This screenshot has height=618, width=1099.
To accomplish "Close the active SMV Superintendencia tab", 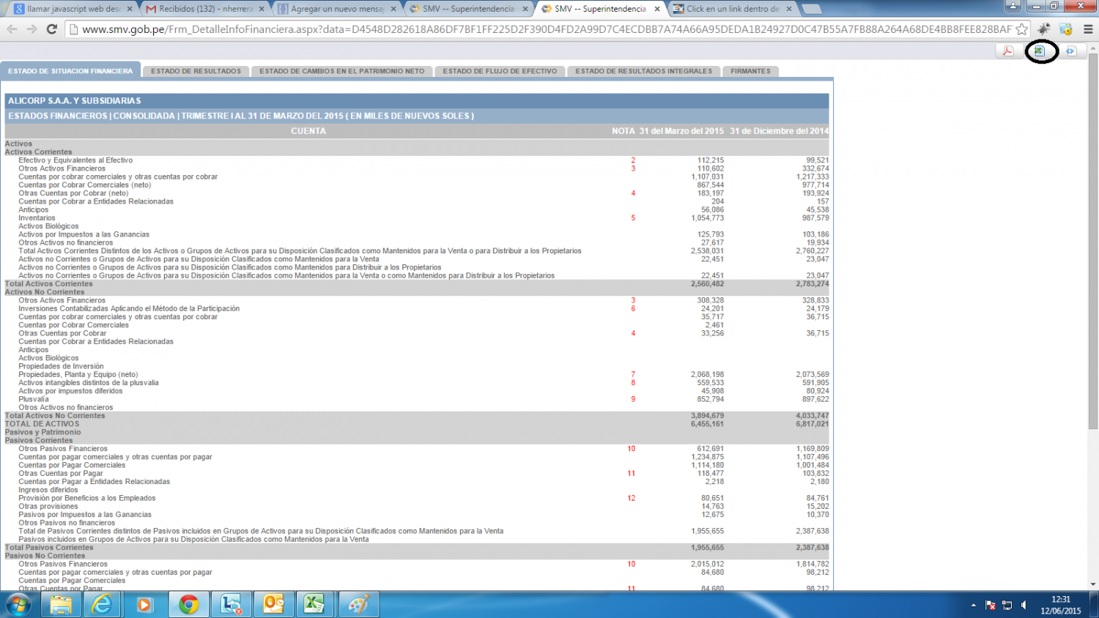I will [x=657, y=9].
